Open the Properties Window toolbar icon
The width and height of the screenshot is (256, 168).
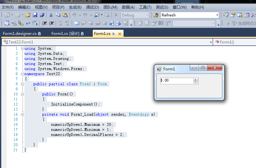pos(233,15)
